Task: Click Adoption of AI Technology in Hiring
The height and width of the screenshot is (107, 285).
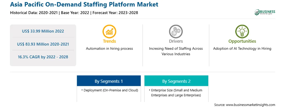Action: click(242, 49)
